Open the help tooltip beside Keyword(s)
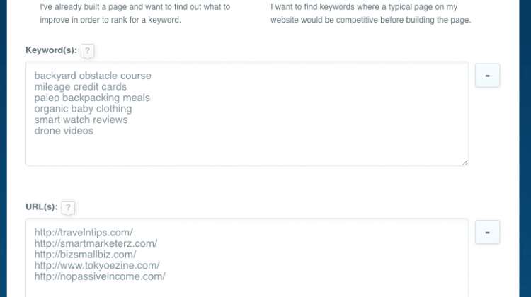The width and height of the screenshot is (531, 297). click(x=87, y=51)
